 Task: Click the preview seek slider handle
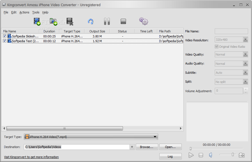click(x=190, y=149)
